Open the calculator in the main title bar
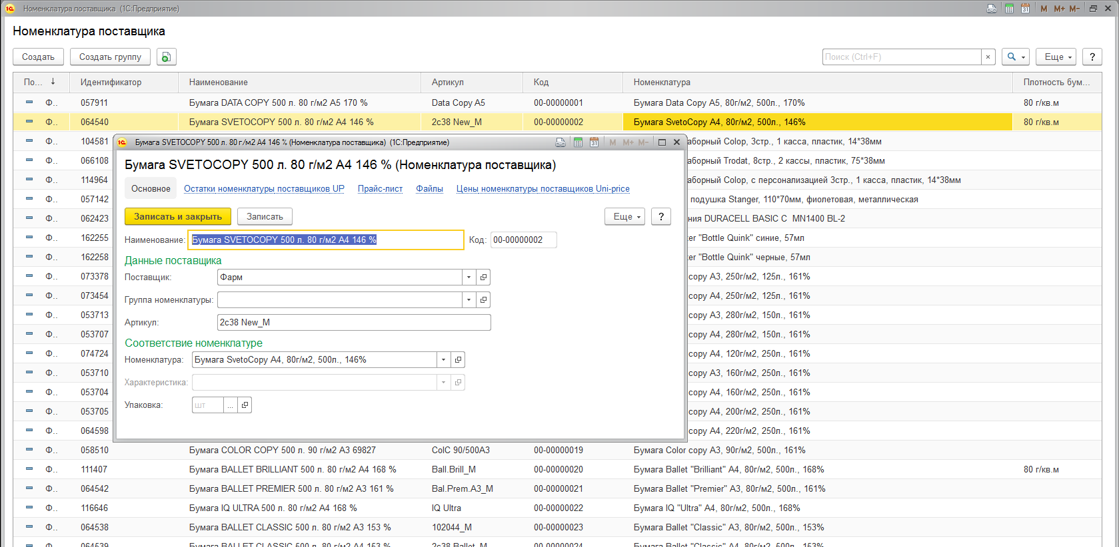 point(1009,9)
